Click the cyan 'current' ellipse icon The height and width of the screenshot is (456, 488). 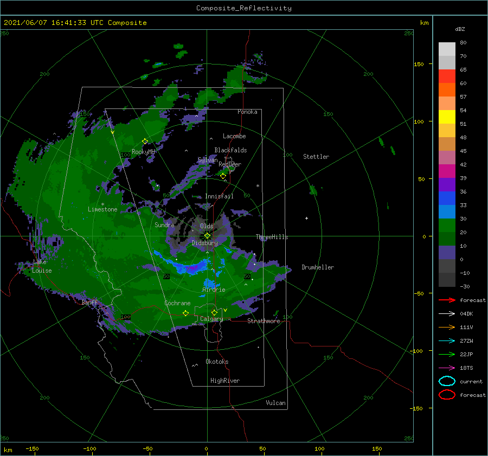(x=447, y=381)
